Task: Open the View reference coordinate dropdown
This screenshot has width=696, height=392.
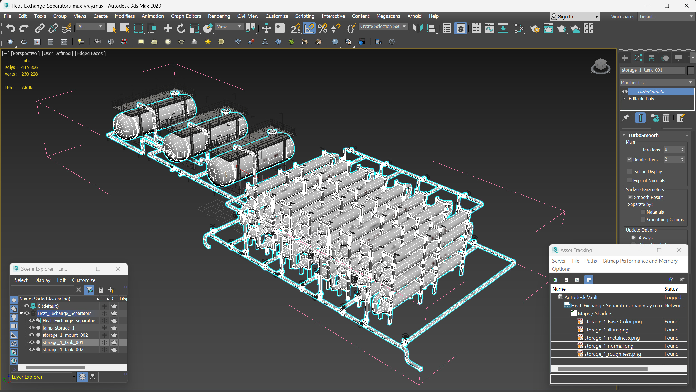Action: click(x=229, y=27)
